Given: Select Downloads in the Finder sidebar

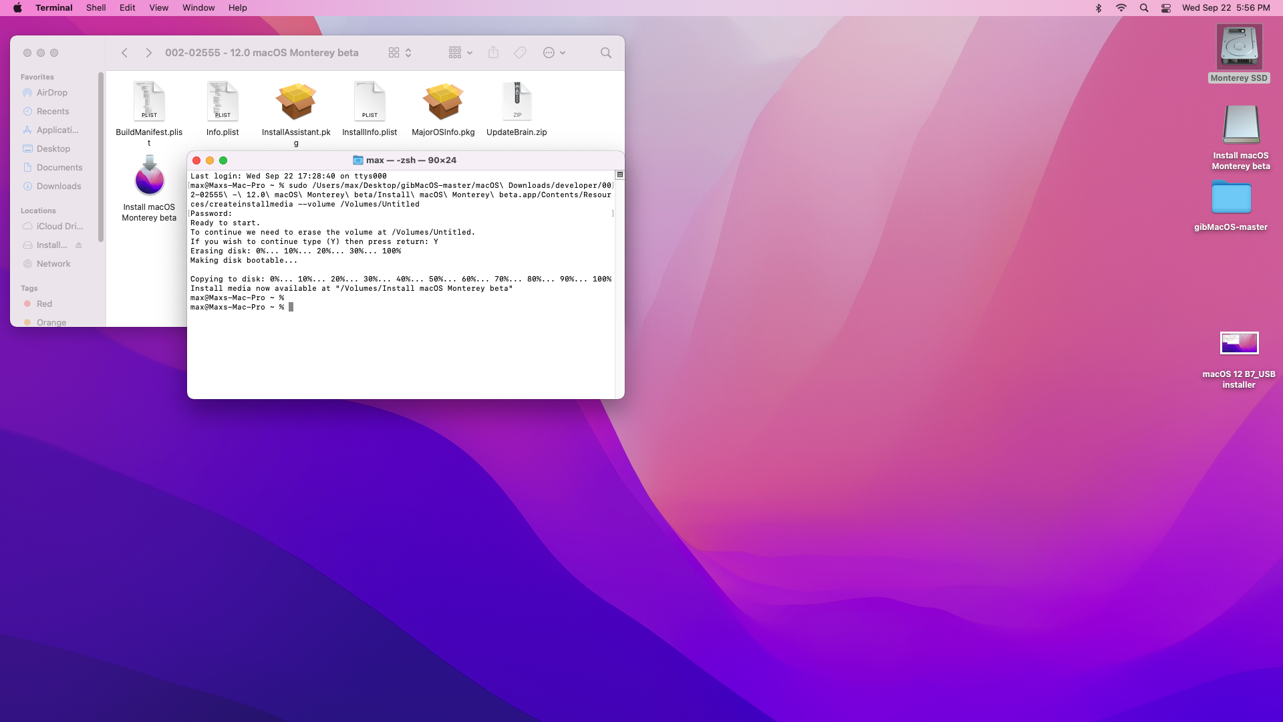Looking at the screenshot, I should pyautogui.click(x=58, y=187).
